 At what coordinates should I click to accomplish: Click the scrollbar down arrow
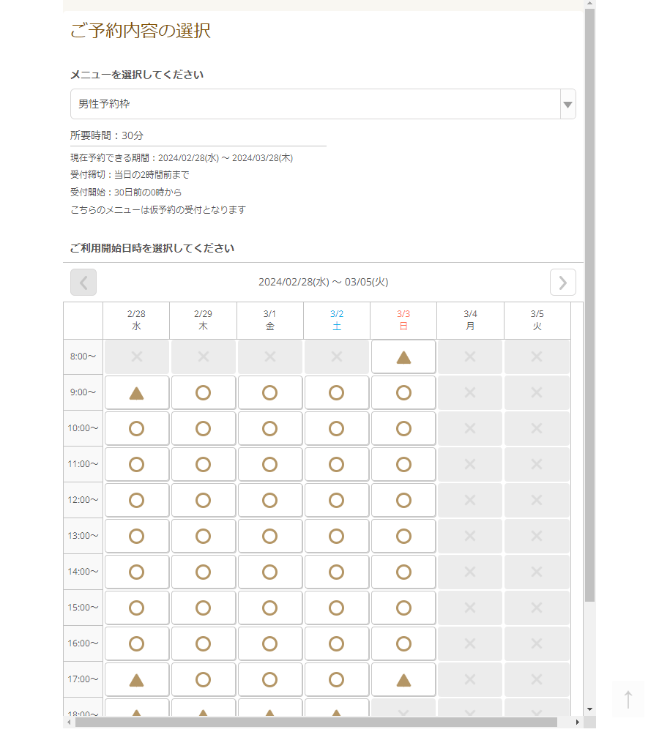590,709
